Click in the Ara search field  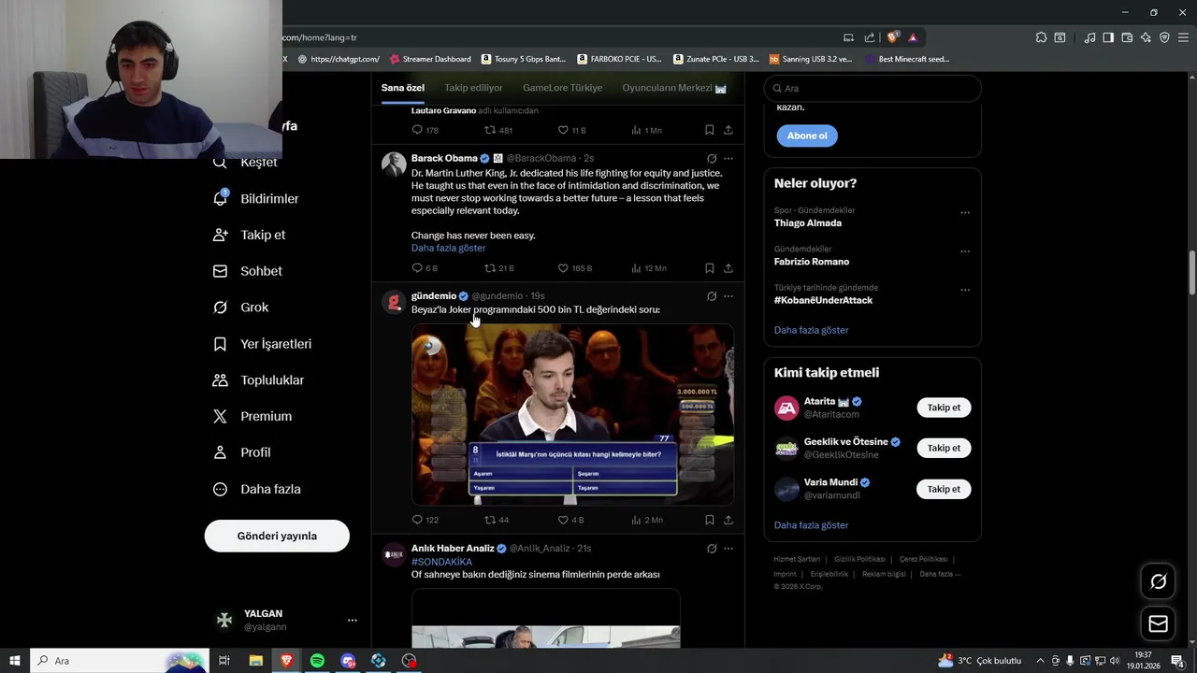point(873,88)
